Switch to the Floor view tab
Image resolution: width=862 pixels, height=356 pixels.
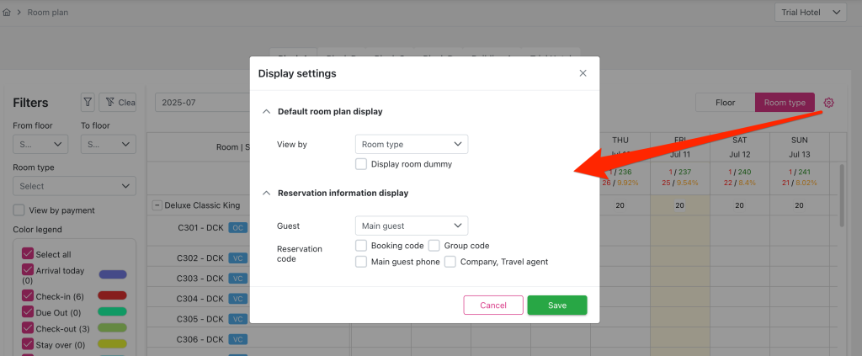(x=725, y=103)
